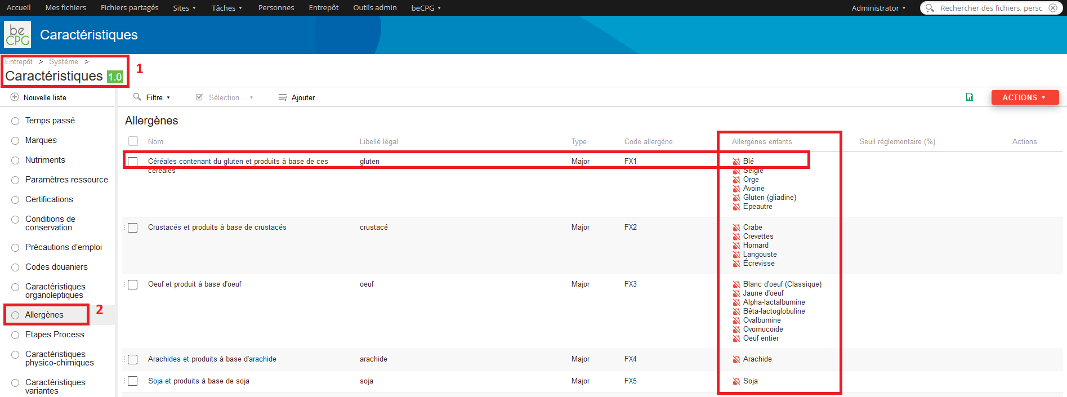Image resolution: width=1067 pixels, height=397 pixels.
Task: Open the Codes douaniers list
Action: point(56,267)
